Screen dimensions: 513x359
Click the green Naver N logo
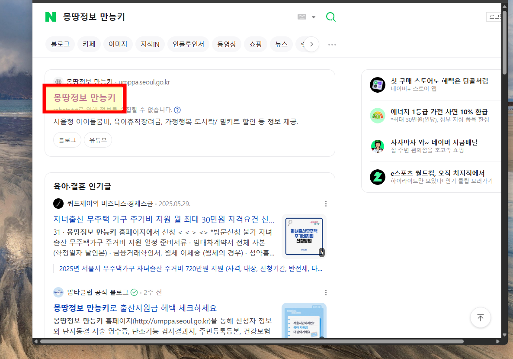point(50,17)
